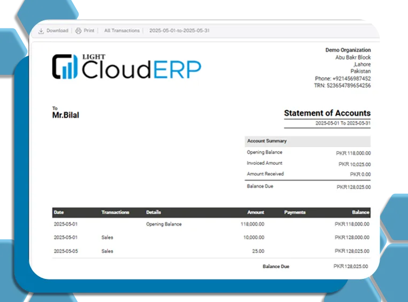Screen dimensions: 408x302
Task: Select the 2025-05-05 date cell
Action: click(x=66, y=251)
